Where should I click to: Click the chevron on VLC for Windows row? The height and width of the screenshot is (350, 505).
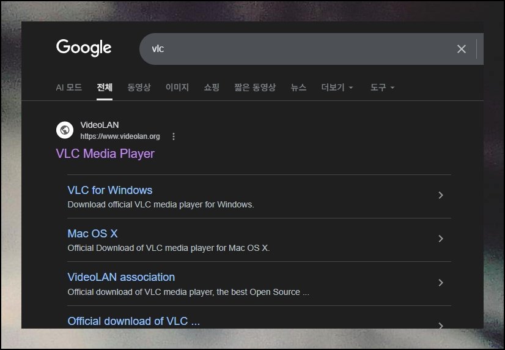point(441,195)
